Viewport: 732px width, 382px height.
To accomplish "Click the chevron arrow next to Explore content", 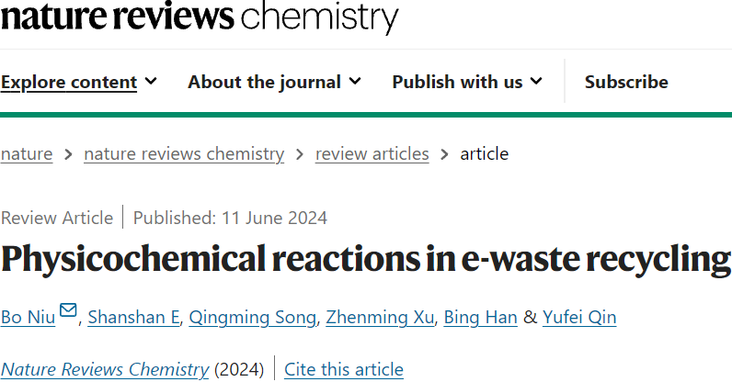I will click(x=151, y=82).
